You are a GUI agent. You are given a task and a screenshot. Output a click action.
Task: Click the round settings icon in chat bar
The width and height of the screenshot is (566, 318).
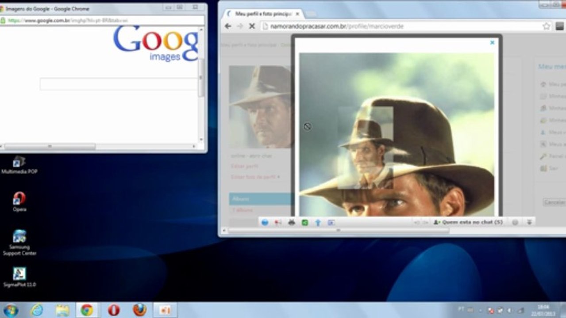(x=515, y=222)
